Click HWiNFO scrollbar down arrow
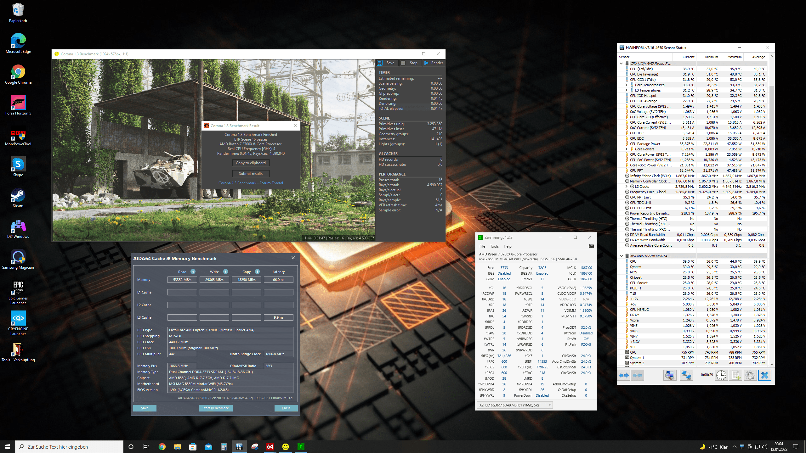This screenshot has height=453, width=806. tap(772, 364)
